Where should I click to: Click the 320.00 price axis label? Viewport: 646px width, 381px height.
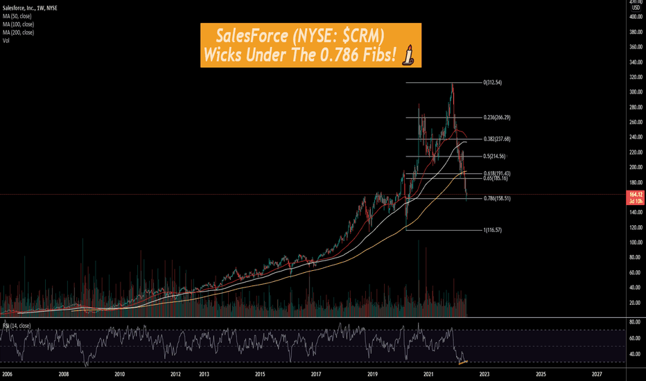click(636, 77)
